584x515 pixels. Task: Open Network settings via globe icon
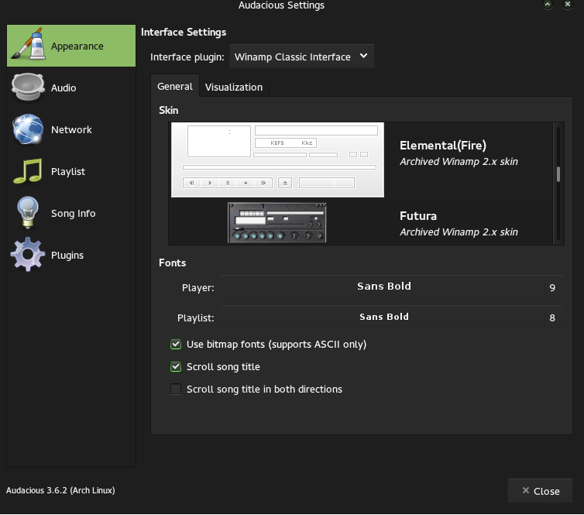(x=28, y=129)
